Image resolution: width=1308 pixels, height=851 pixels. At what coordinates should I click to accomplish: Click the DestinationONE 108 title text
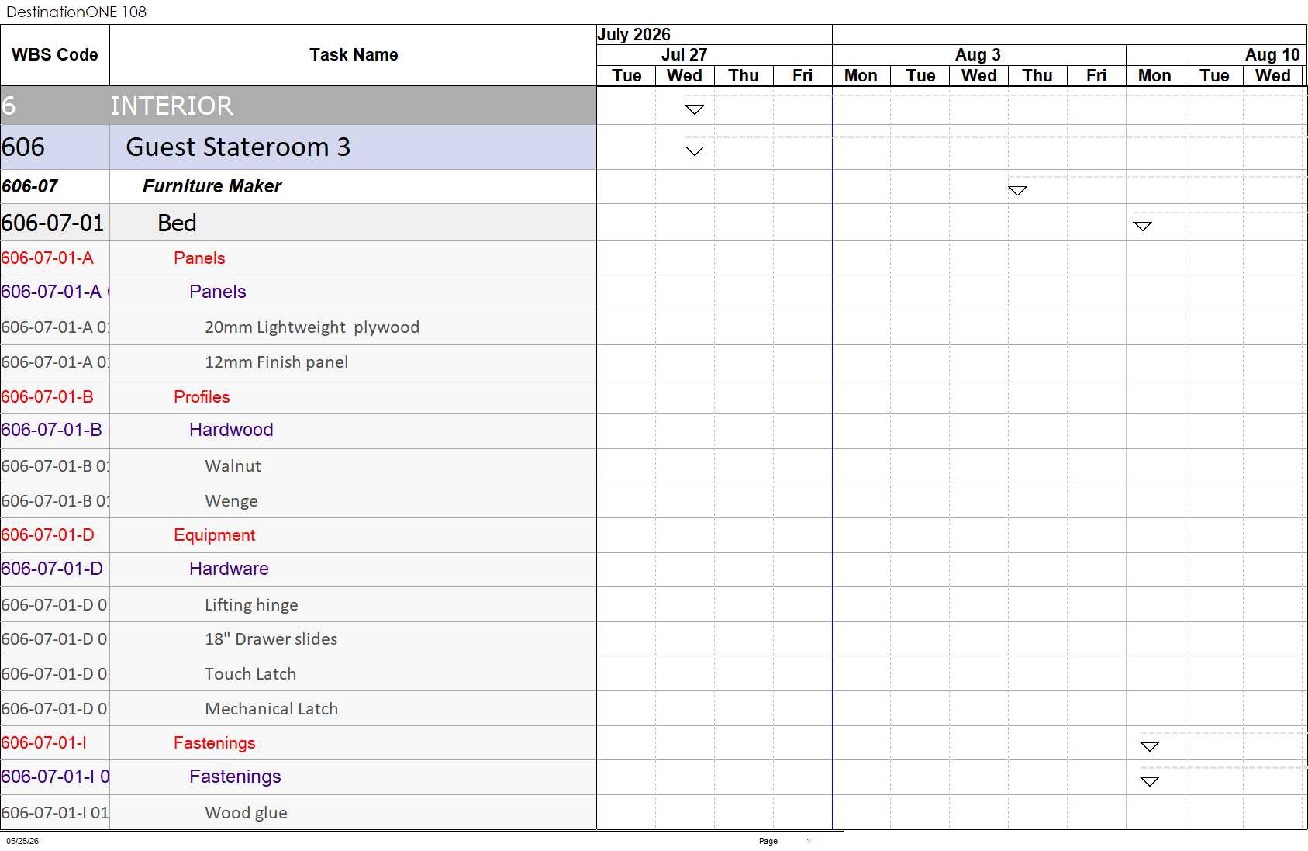(76, 12)
